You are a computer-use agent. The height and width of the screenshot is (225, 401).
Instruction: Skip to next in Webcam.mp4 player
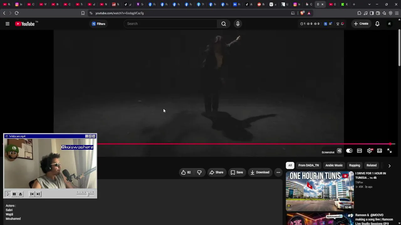(38, 194)
